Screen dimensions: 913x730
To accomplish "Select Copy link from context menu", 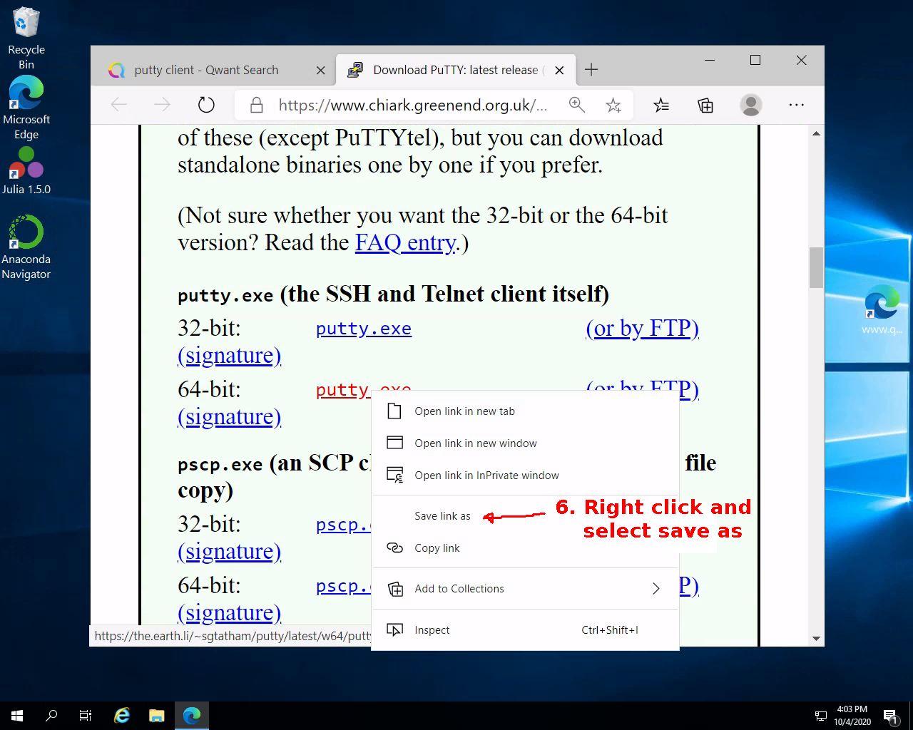I will [525, 548].
